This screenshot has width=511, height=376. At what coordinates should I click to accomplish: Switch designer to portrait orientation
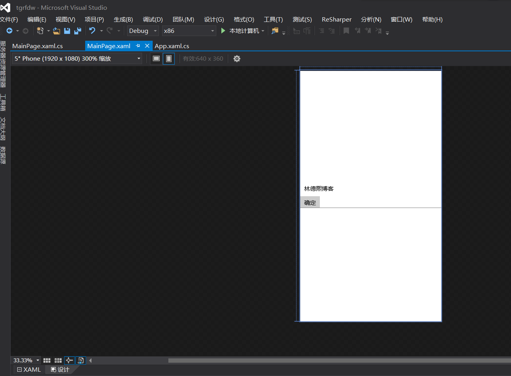[x=169, y=59]
